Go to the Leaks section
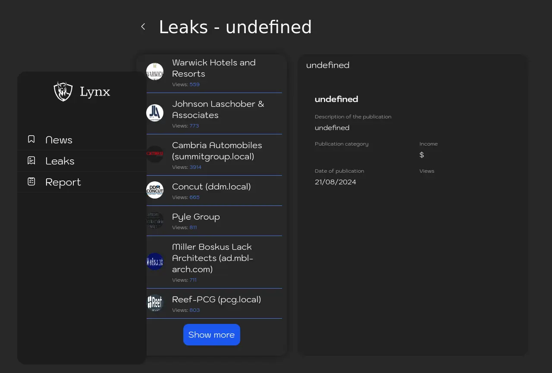 [60, 161]
